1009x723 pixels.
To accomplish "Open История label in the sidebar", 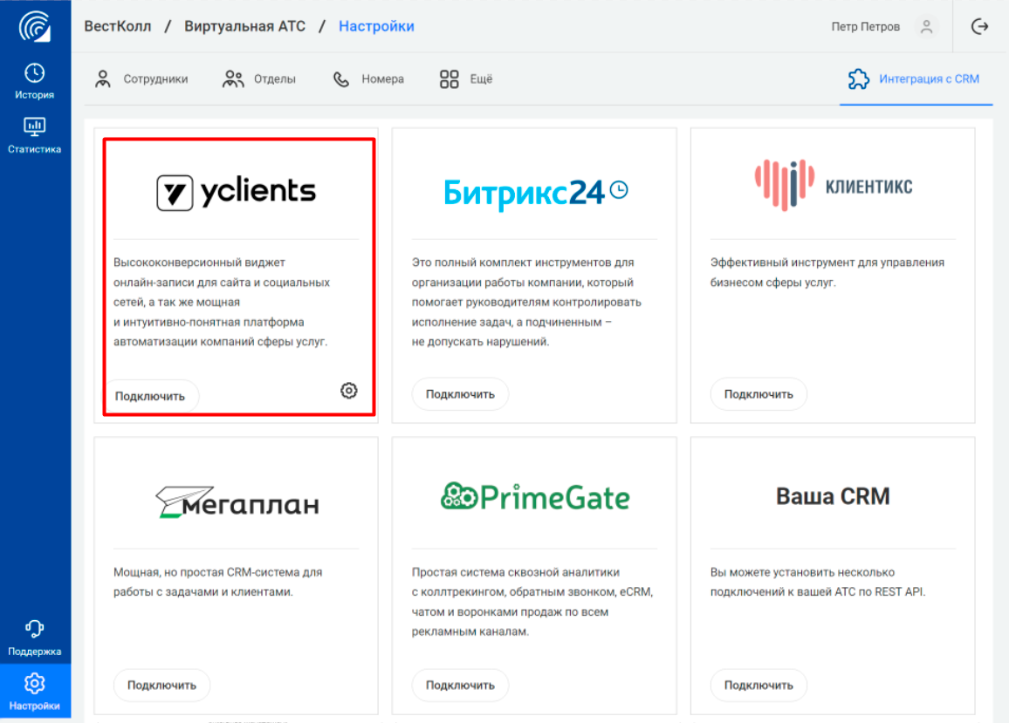I will point(35,94).
